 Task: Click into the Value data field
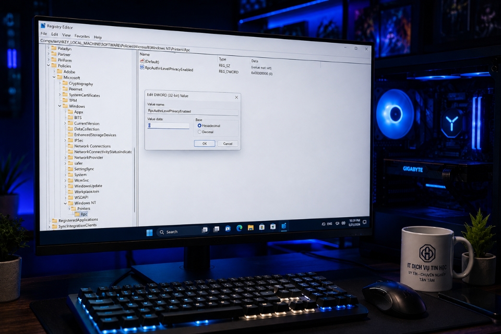[x=169, y=125]
